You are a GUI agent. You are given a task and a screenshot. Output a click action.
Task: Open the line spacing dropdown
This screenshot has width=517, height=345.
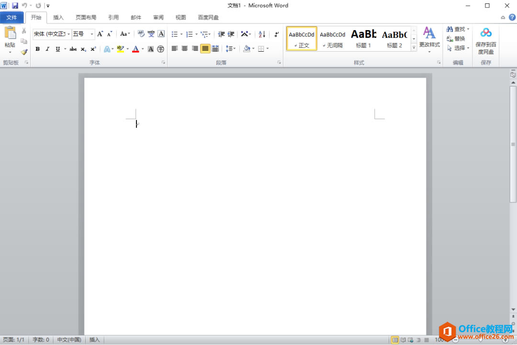tap(230, 49)
